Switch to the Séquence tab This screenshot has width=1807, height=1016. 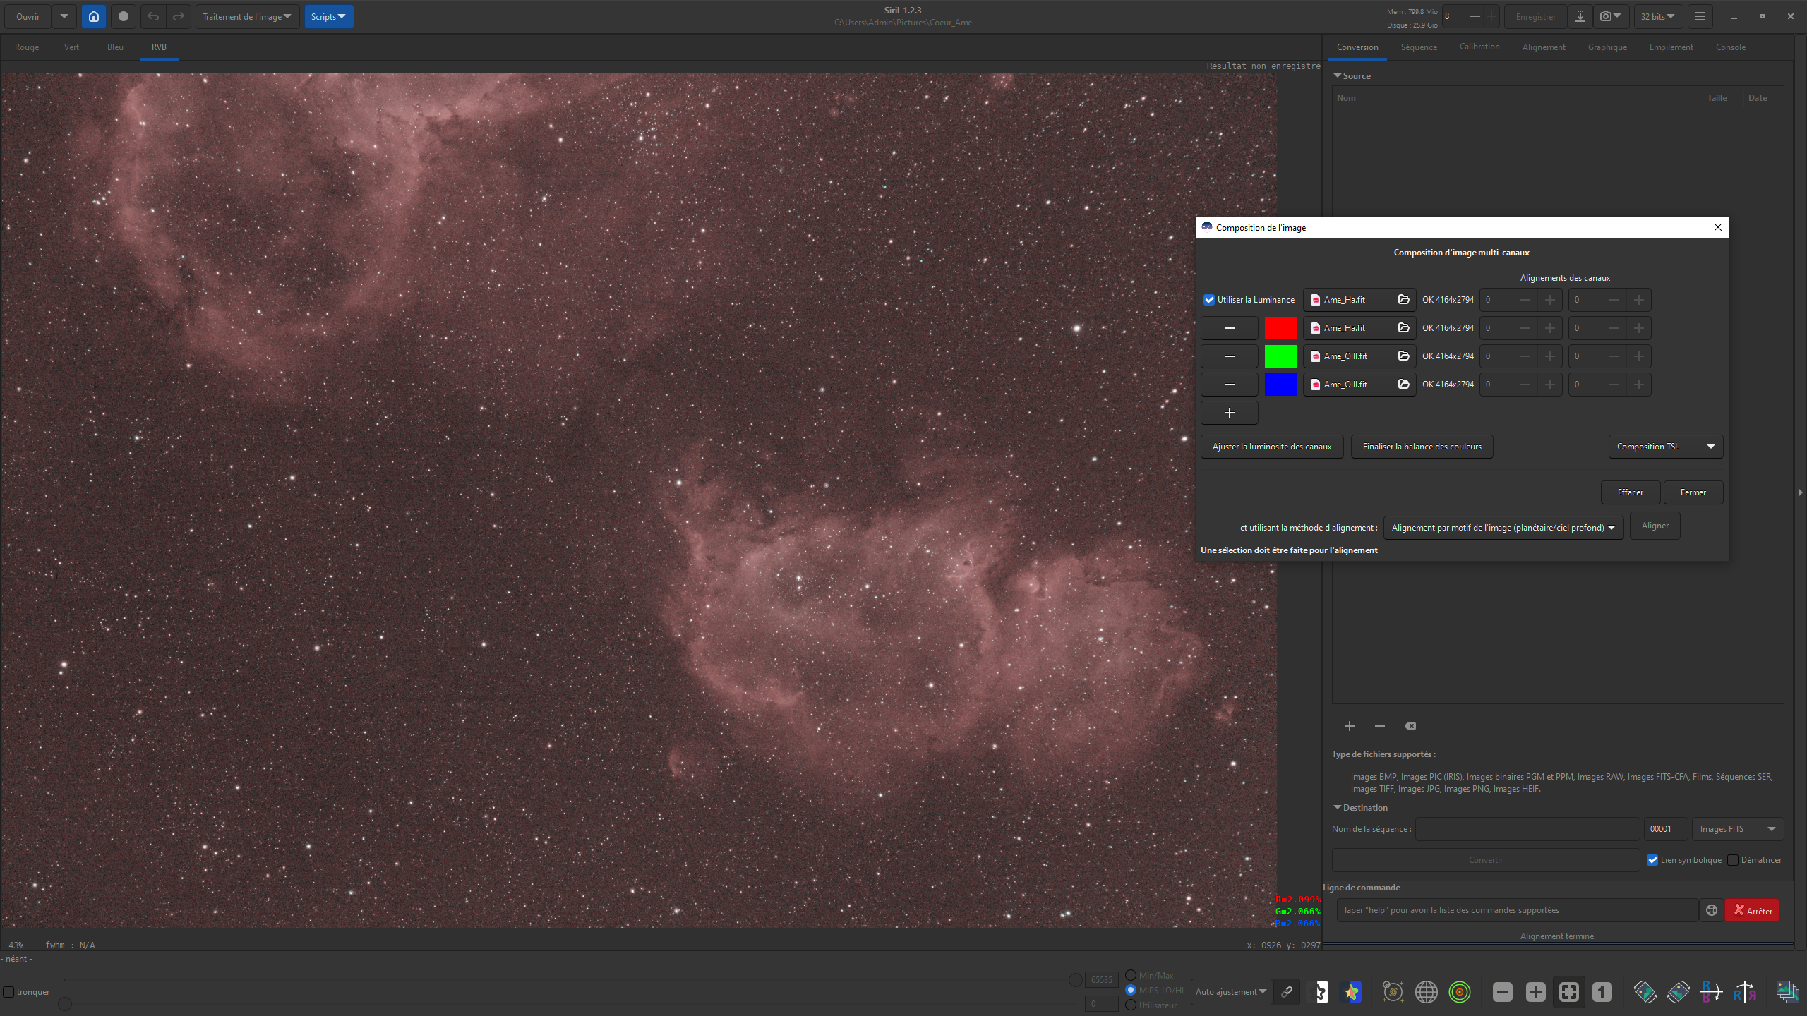(1419, 47)
